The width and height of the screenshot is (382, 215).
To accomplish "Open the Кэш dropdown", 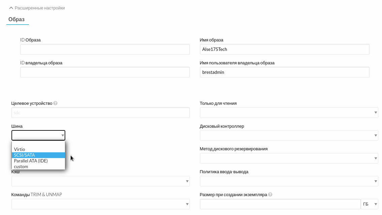I will [100, 181].
